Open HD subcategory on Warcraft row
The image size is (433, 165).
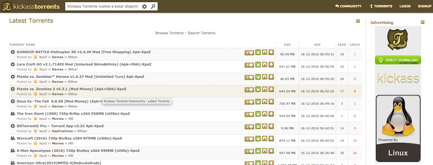[71, 143]
